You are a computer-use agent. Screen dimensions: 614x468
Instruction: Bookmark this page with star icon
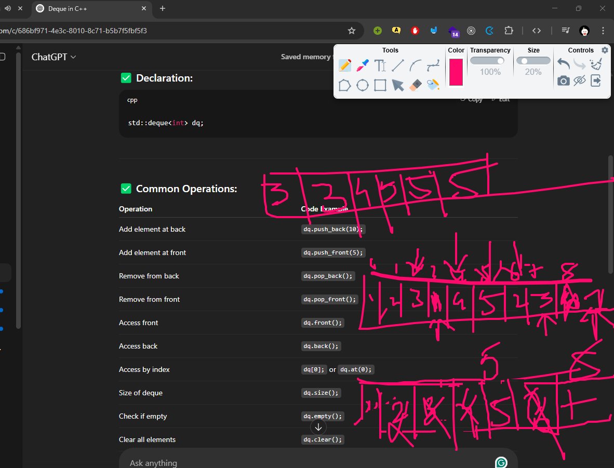click(352, 31)
